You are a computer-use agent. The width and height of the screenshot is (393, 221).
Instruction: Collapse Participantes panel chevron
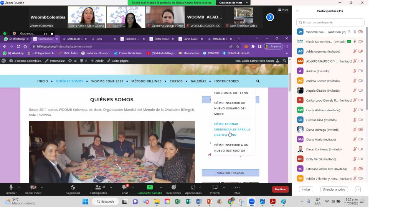[297, 11]
